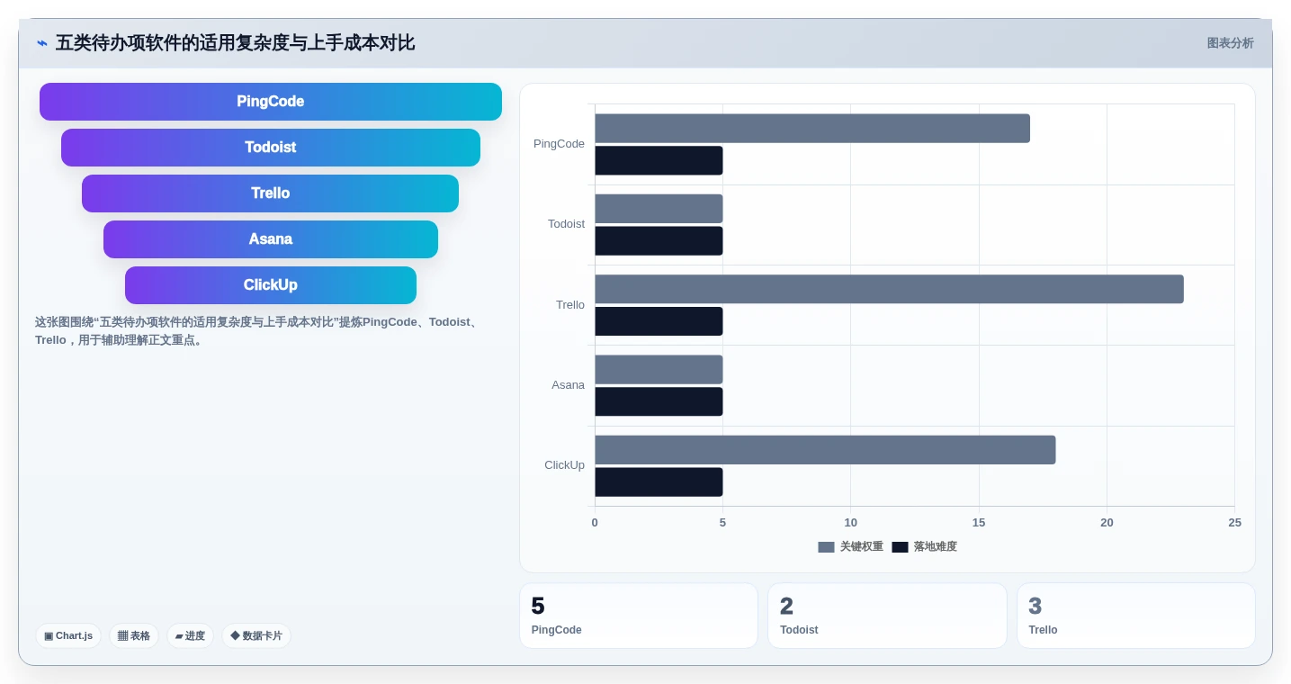Click Asana's gray 关键权重 bar in chart
The width and height of the screenshot is (1291, 684).
pos(659,369)
